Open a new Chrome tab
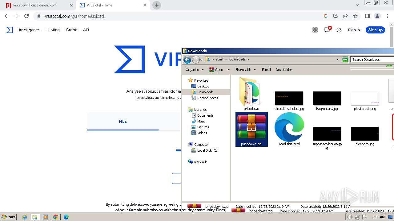This screenshot has width=394, height=221. [157, 5]
